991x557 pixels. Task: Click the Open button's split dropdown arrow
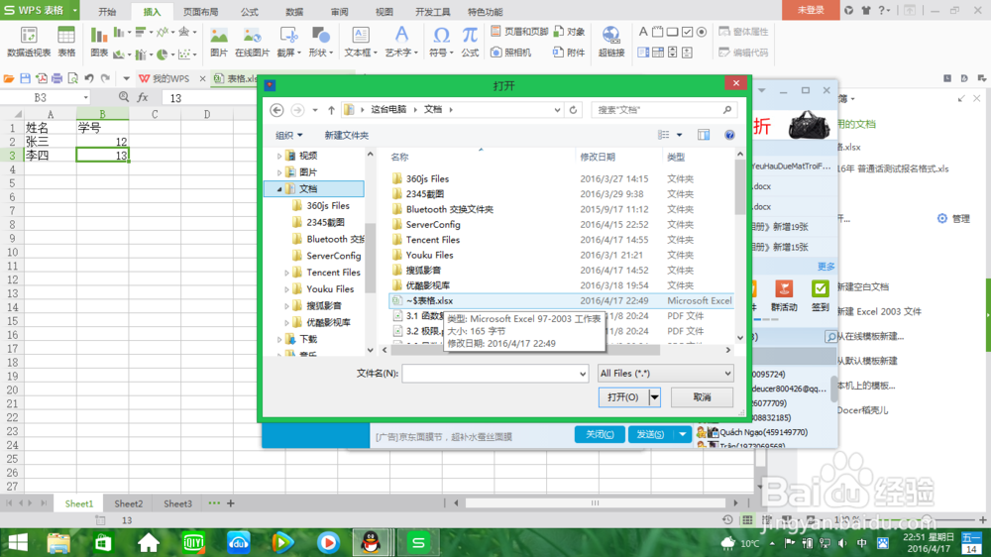[655, 397]
